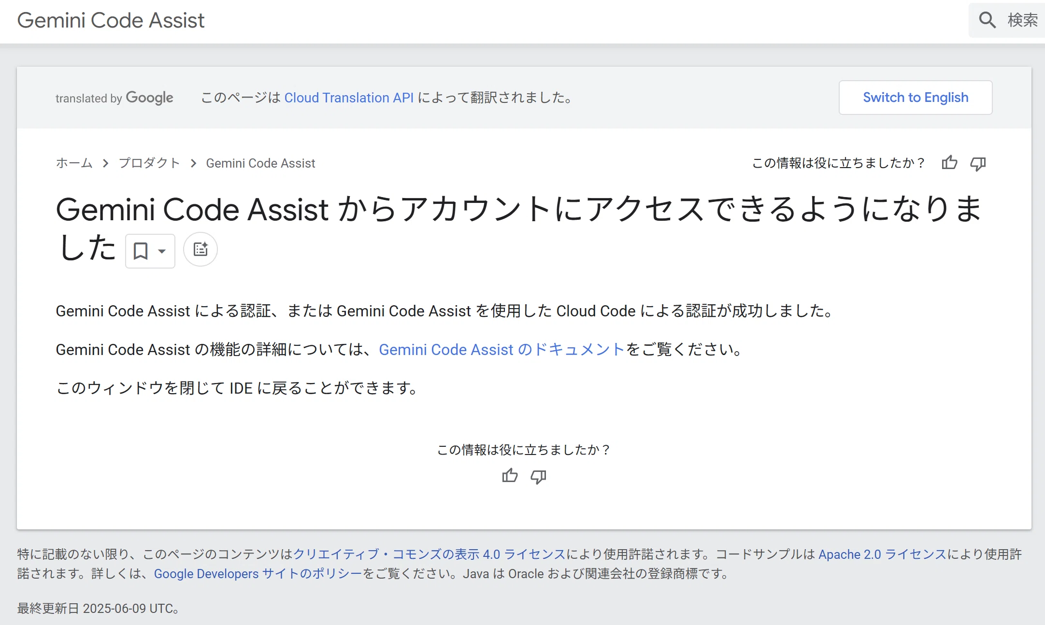Open the AI summary note icon button

pos(200,250)
